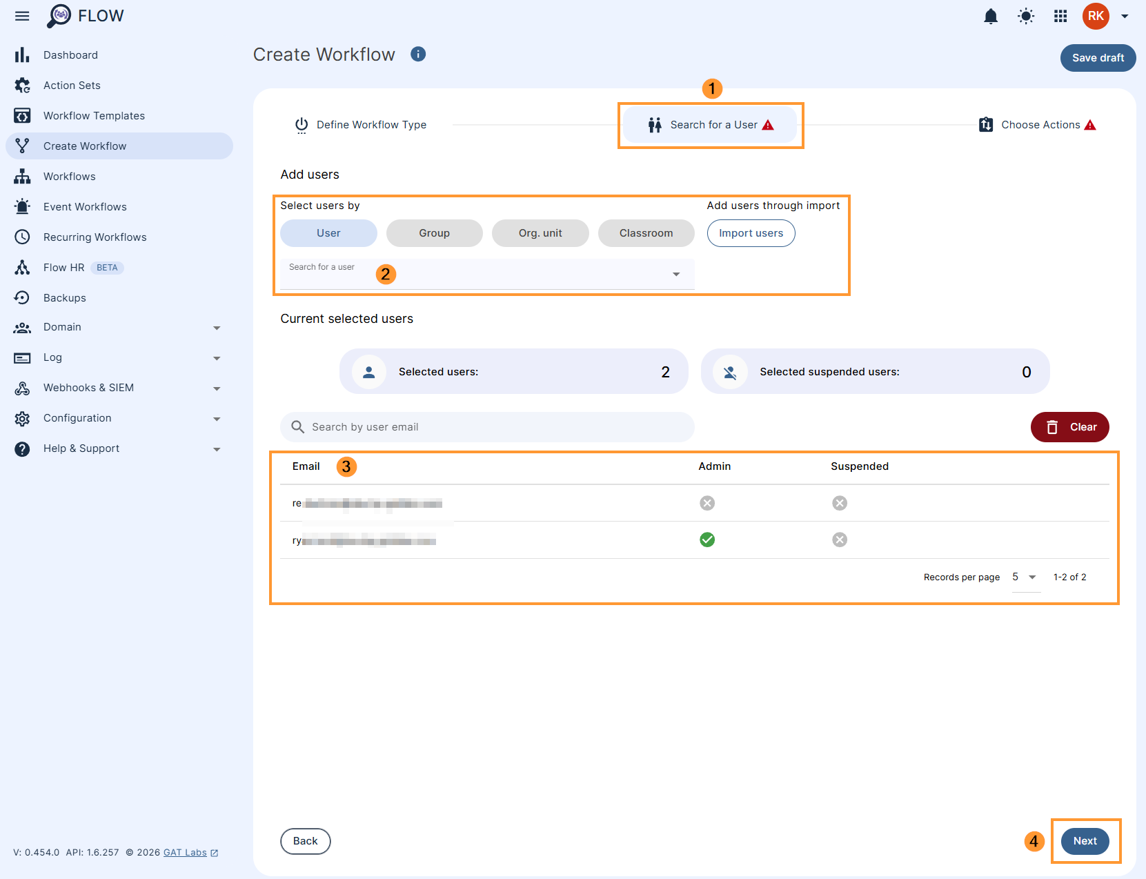Open the Workflows list
The width and height of the screenshot is (1146, 879).
click(69, 177)
